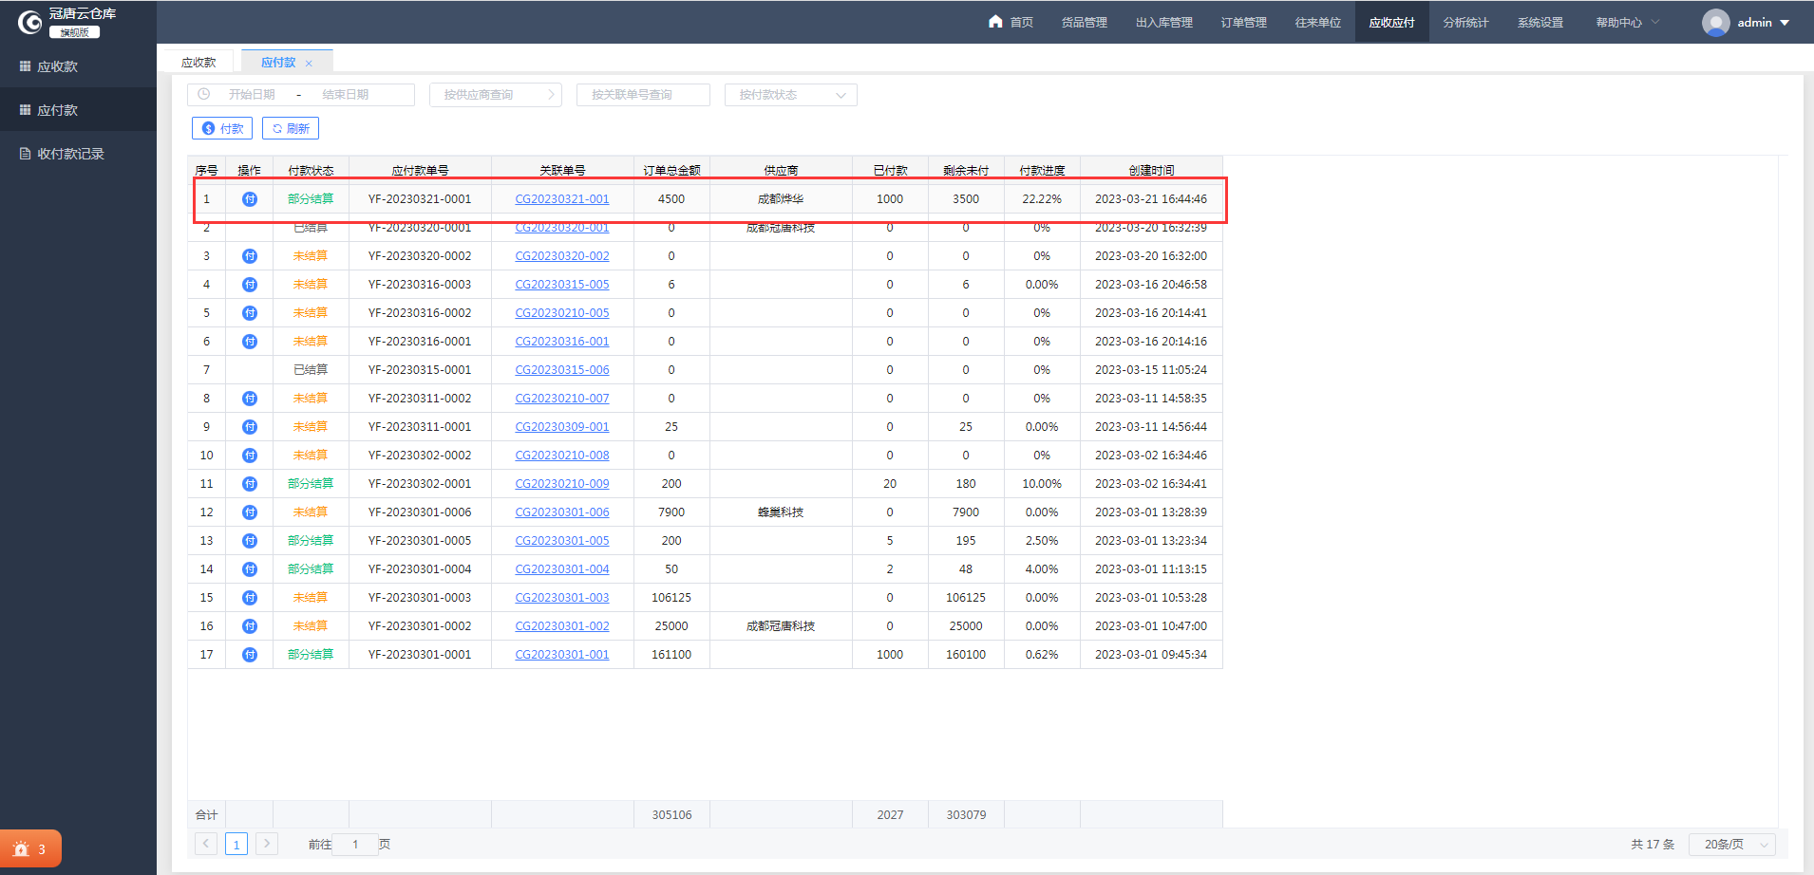Click the 开始日期 date field
The height and width of the screenshot is (875, 1814).
(252, 95)
